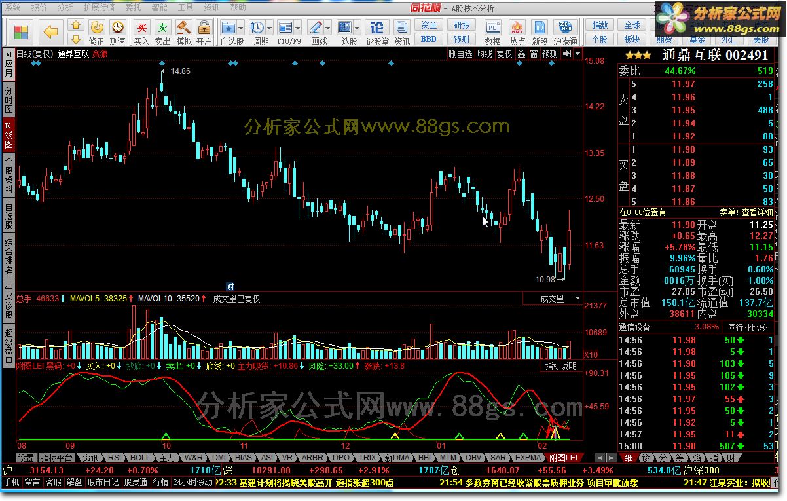Viewport: 787px width, 501px height.
Task: Select the 画线 drawing pencil tool
Action: coord(316,28)
